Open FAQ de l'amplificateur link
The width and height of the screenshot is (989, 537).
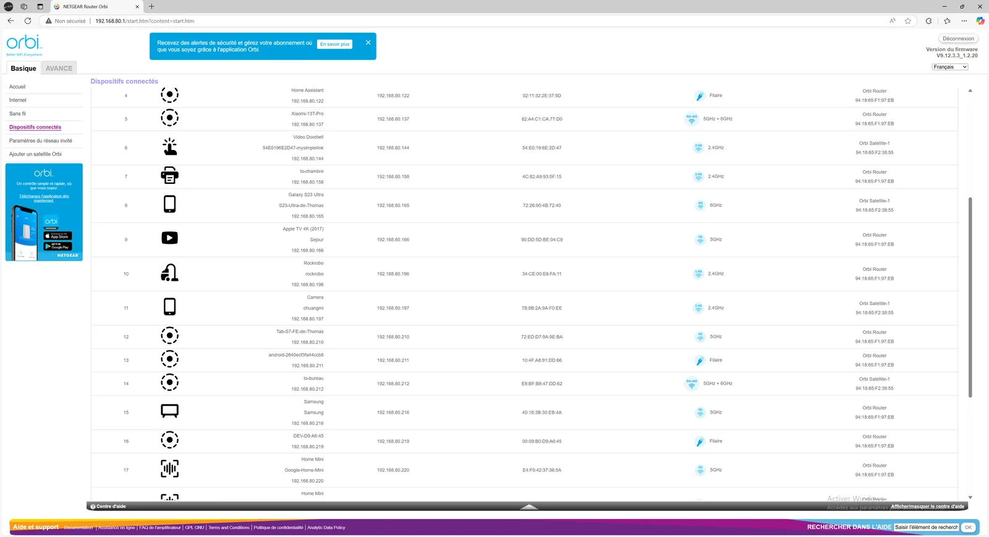(x=160, y=528)
